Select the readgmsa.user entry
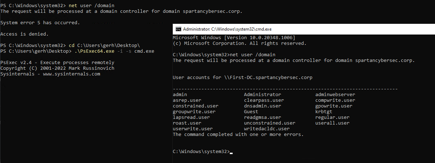The width and height of the screenshot is (435, 163). (x=263, y=117)
